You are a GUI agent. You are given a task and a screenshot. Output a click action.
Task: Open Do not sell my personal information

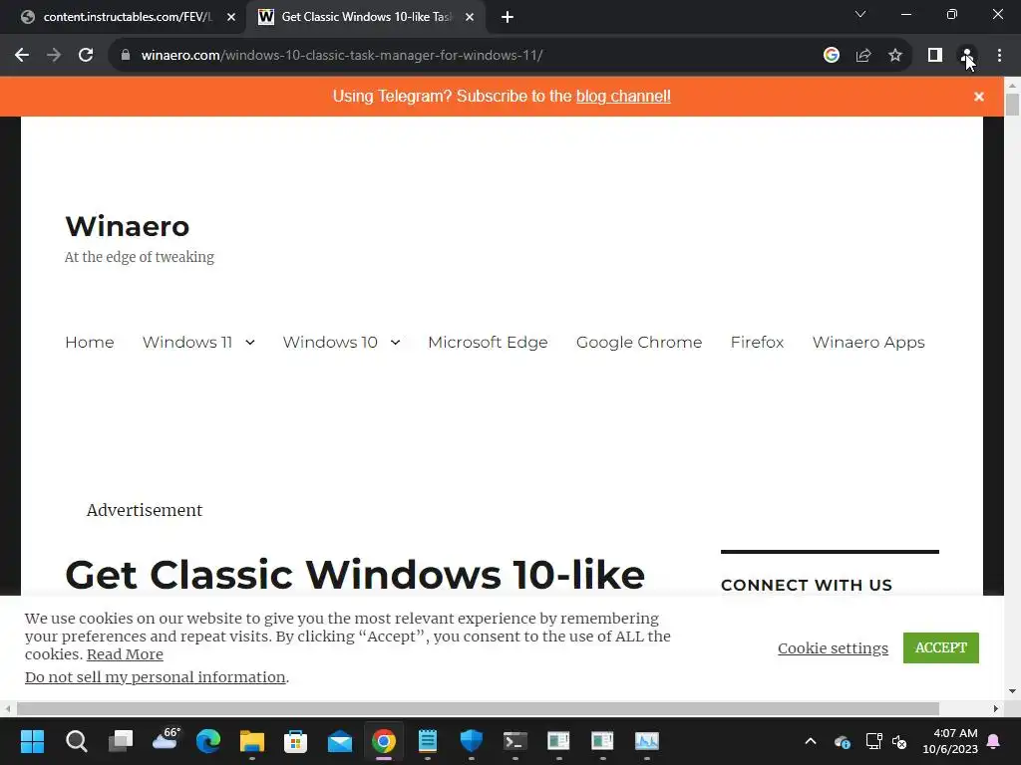tap(155, 677)
